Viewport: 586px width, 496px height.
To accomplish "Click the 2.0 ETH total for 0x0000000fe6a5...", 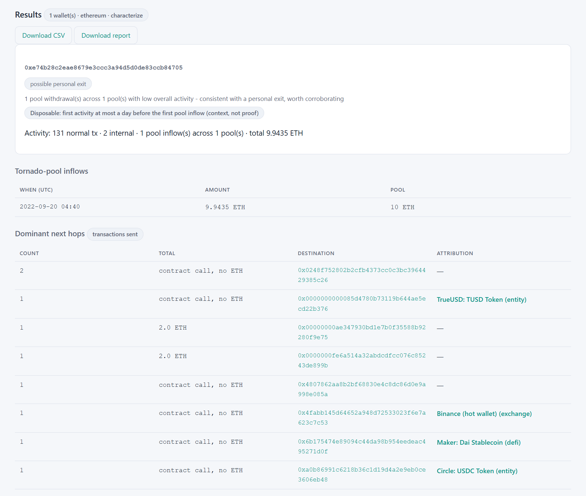I will (x=173, y=356).
